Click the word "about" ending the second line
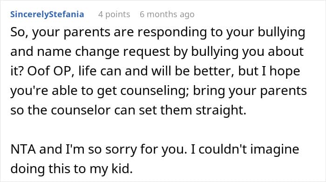The width and height of the screenshot is (326, 182). (x=286, y=52)
